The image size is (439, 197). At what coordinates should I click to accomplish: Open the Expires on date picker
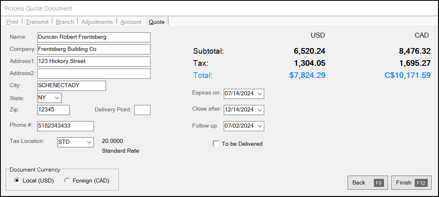259,94
